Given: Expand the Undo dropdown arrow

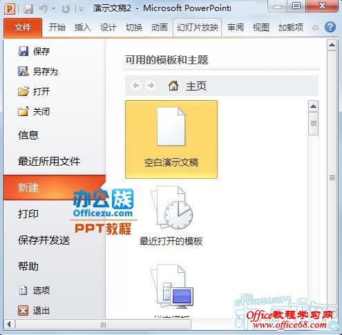Looking at the screenshot, I should click(54, 9).
